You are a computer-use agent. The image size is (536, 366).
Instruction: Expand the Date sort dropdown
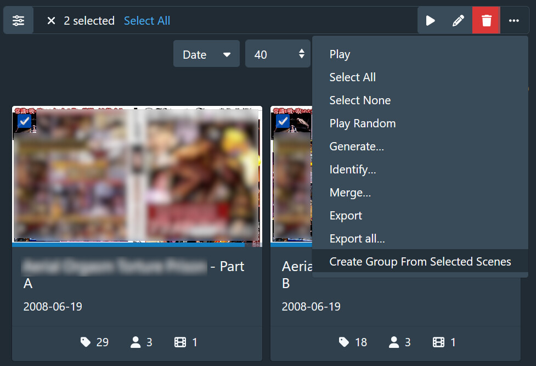tap(206, 54)
